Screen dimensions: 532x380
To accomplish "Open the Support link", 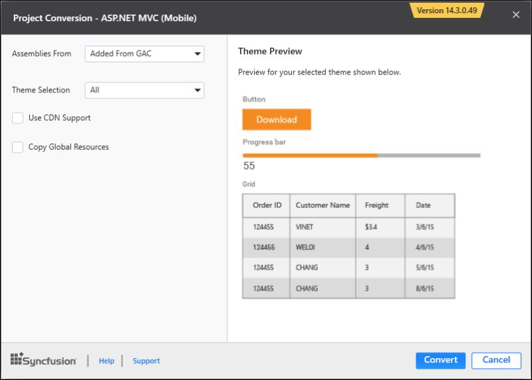I will pos(146,361).
